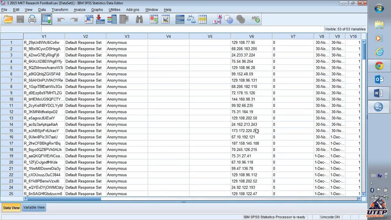Viewport: 391px width, 220px height.
Task: Click the Undo arrow icon
Action: (61, 19)
